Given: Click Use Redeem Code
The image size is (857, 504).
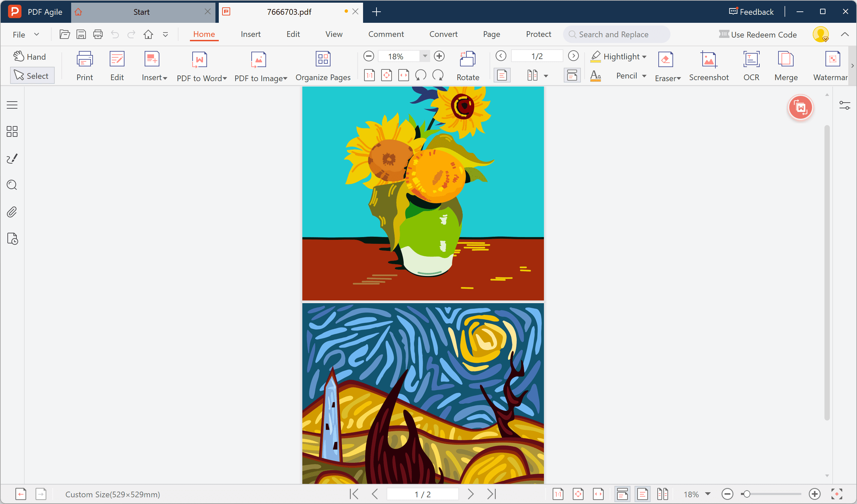Looking at the screenshot, I should tap(758, 34).
